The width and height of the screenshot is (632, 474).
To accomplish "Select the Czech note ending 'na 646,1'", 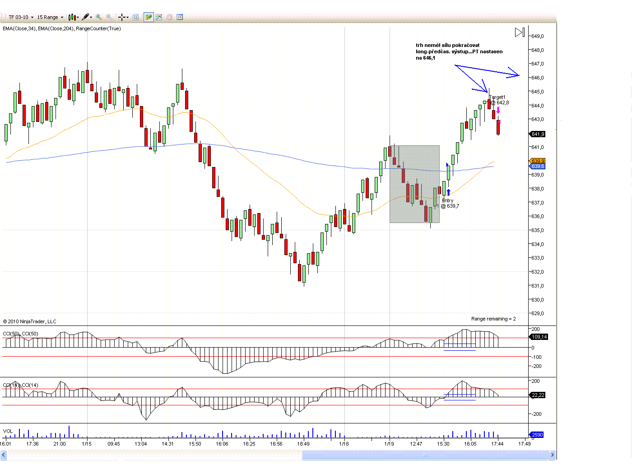I will pyautogui.click(x=459, y=51).
